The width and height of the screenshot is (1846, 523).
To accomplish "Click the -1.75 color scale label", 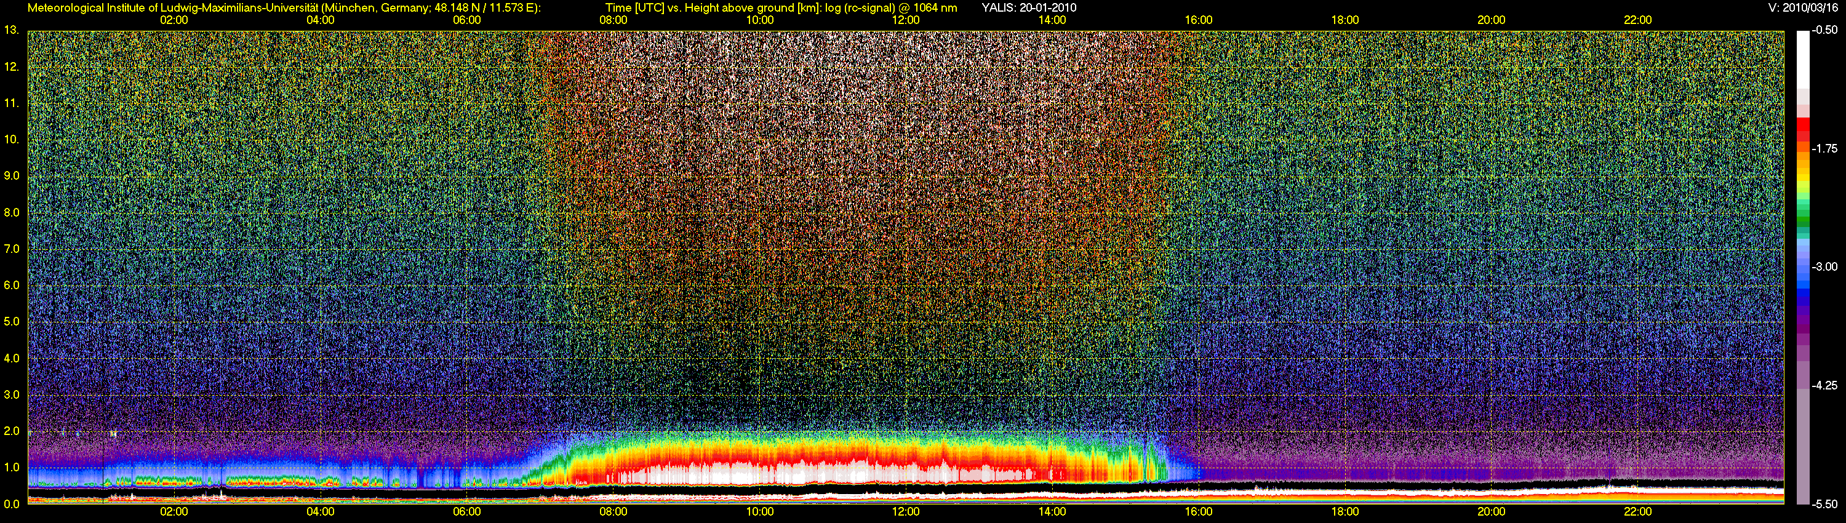I will 1824,148.
